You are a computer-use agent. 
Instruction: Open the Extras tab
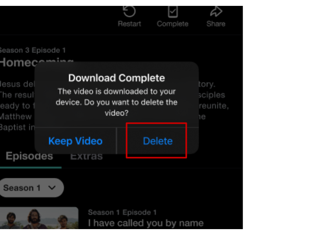pos(86,156)
